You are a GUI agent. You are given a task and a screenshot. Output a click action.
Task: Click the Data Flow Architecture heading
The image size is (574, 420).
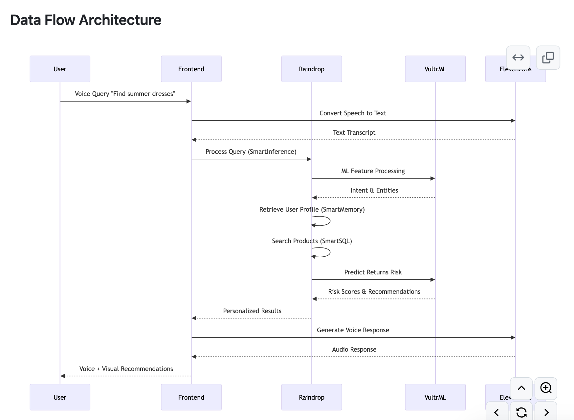(x=86, y=20)
